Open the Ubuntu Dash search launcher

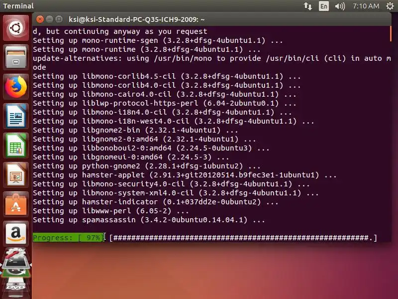click(16, 28)
